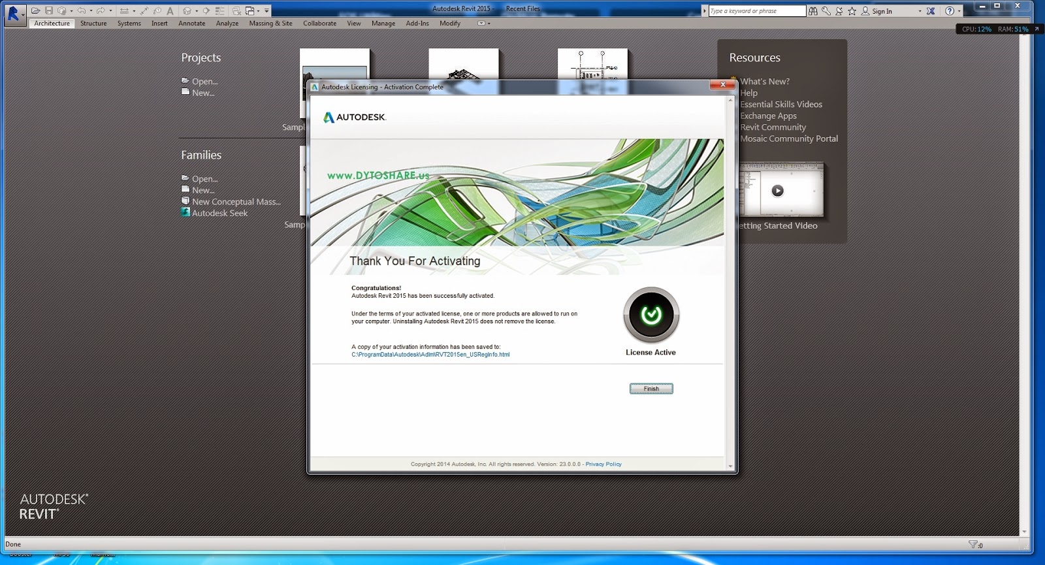The width and height of the screenshot is (1045, 565).
Task: Click the filter icon in the status bar
Action: coord(973,544)
